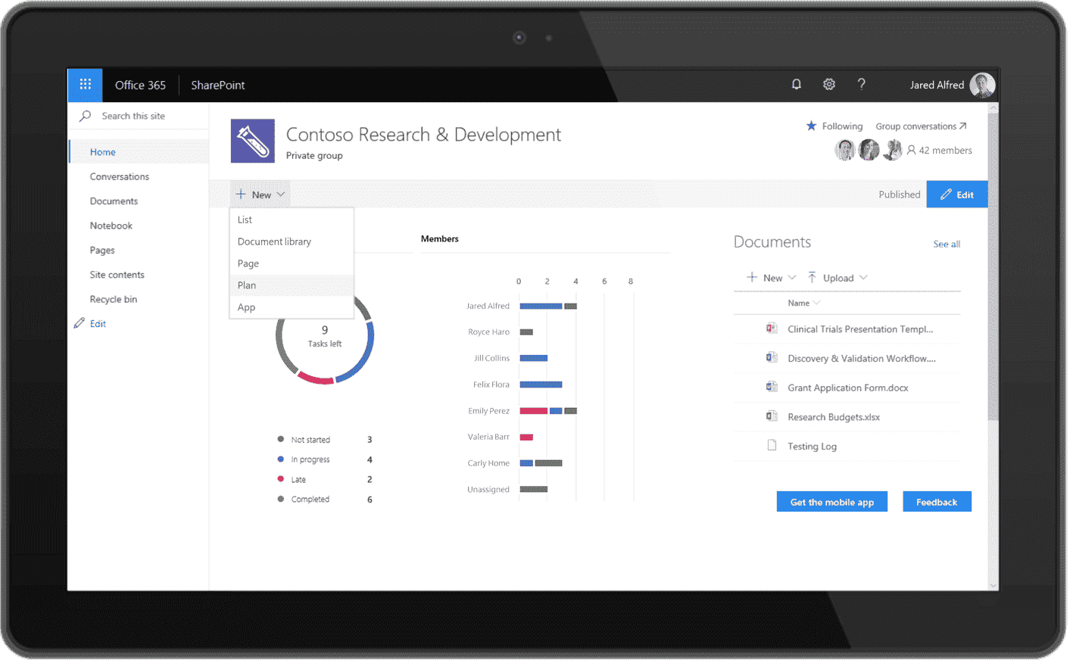Click the Feedback button
1070x660 pixels.
tap(937, 502)
